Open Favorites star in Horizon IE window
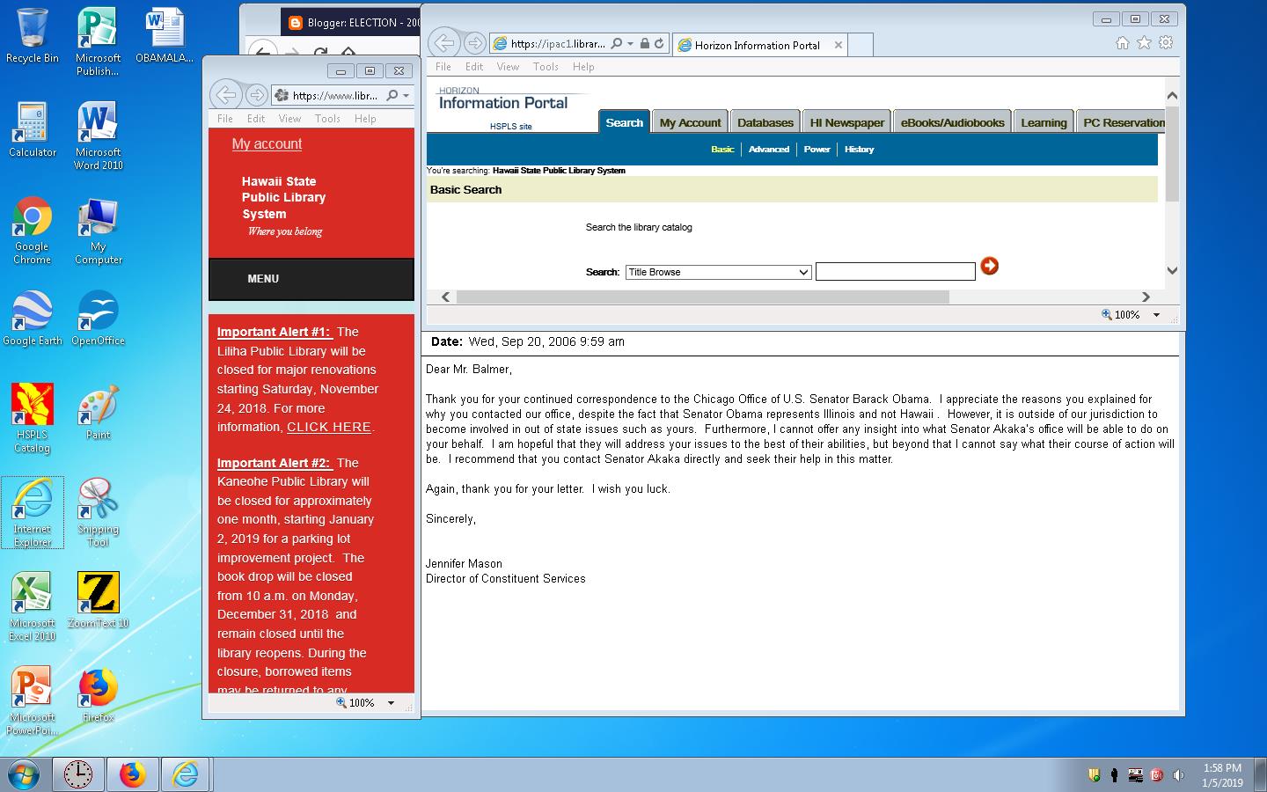This screenshot has width=1267, height=792. (x=1144, y=42)
